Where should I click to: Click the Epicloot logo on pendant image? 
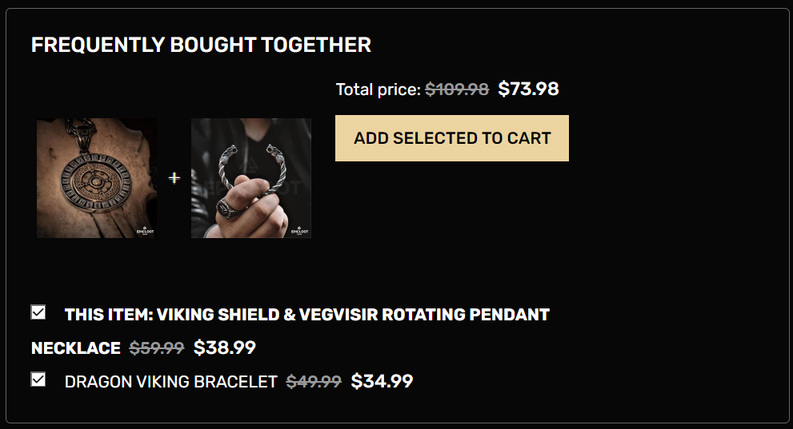144,231
